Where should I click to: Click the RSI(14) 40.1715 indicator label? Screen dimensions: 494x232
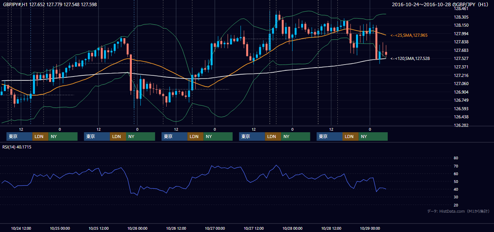17,147
